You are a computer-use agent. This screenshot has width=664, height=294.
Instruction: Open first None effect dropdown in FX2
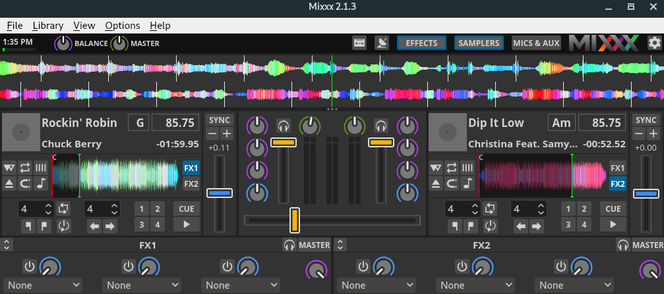pyautogui.click(x=377, y=285)
